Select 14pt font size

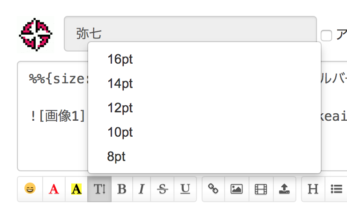pyautogui.click(x=120, y=84)
